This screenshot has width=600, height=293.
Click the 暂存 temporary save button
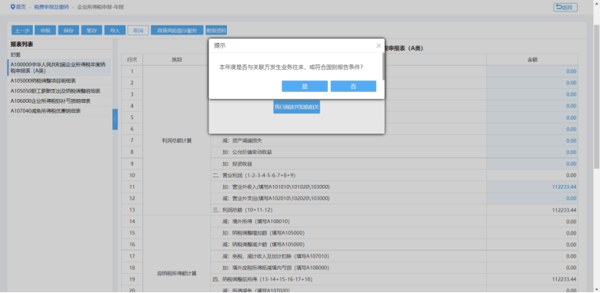click(92, 31)
